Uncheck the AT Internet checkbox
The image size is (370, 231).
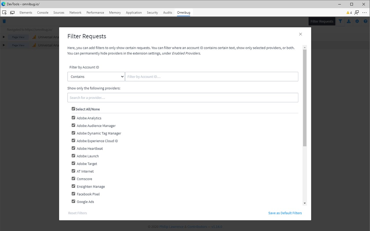click(x=73, y=171)
